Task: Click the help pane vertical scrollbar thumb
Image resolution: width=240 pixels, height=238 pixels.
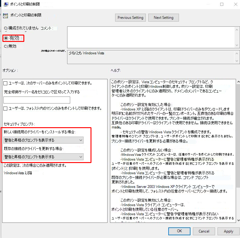Action: click(x=238, y=136)
